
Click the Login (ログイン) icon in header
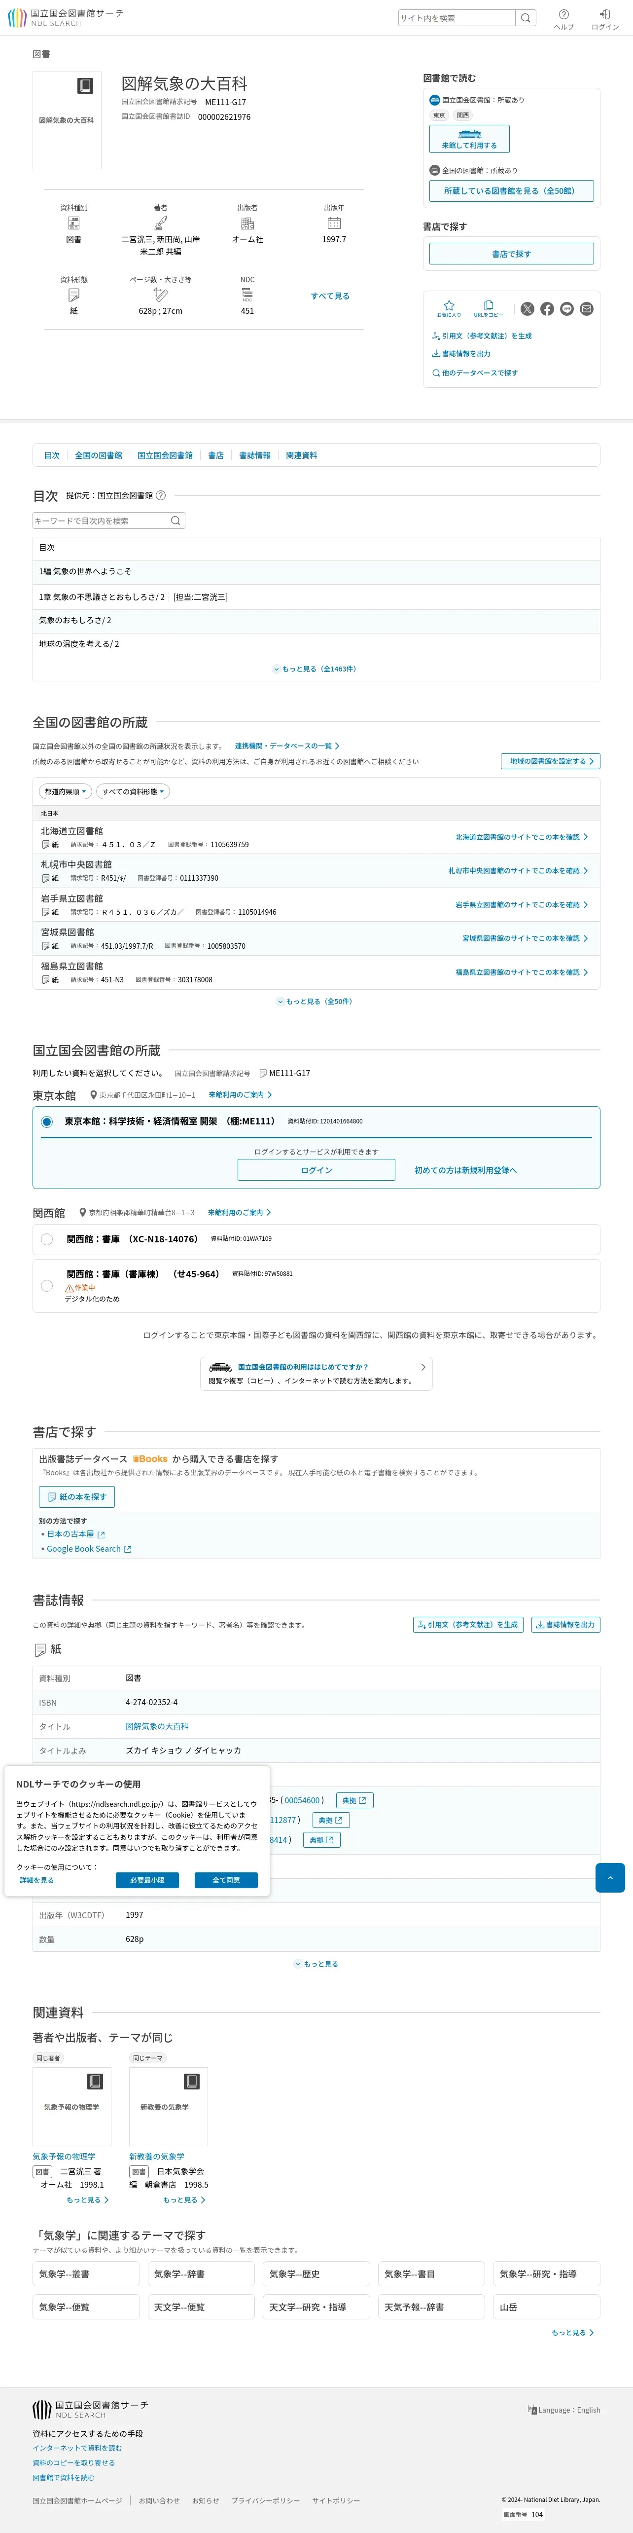tap(604, 20)
